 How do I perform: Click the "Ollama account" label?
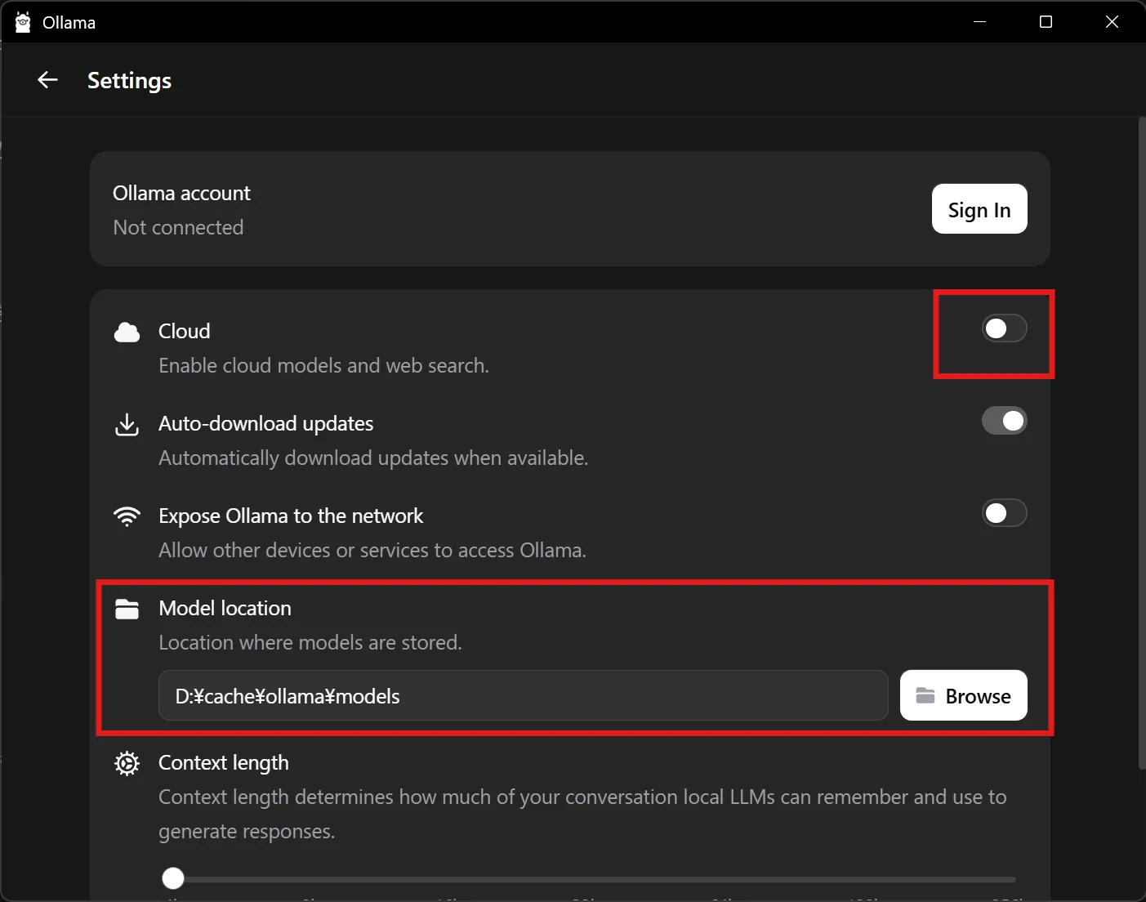click(181, 194)
